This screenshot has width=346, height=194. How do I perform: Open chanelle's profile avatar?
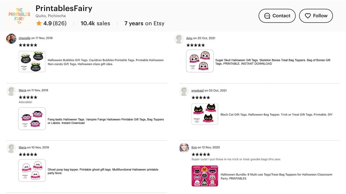point(11,38)
